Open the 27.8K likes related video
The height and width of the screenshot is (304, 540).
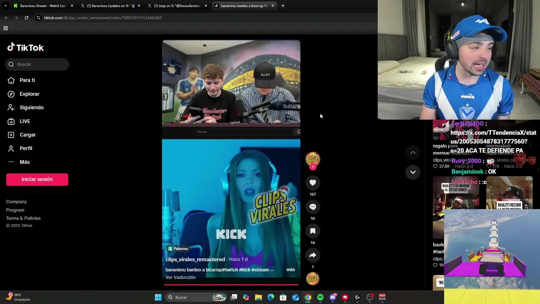click(441, 166)
